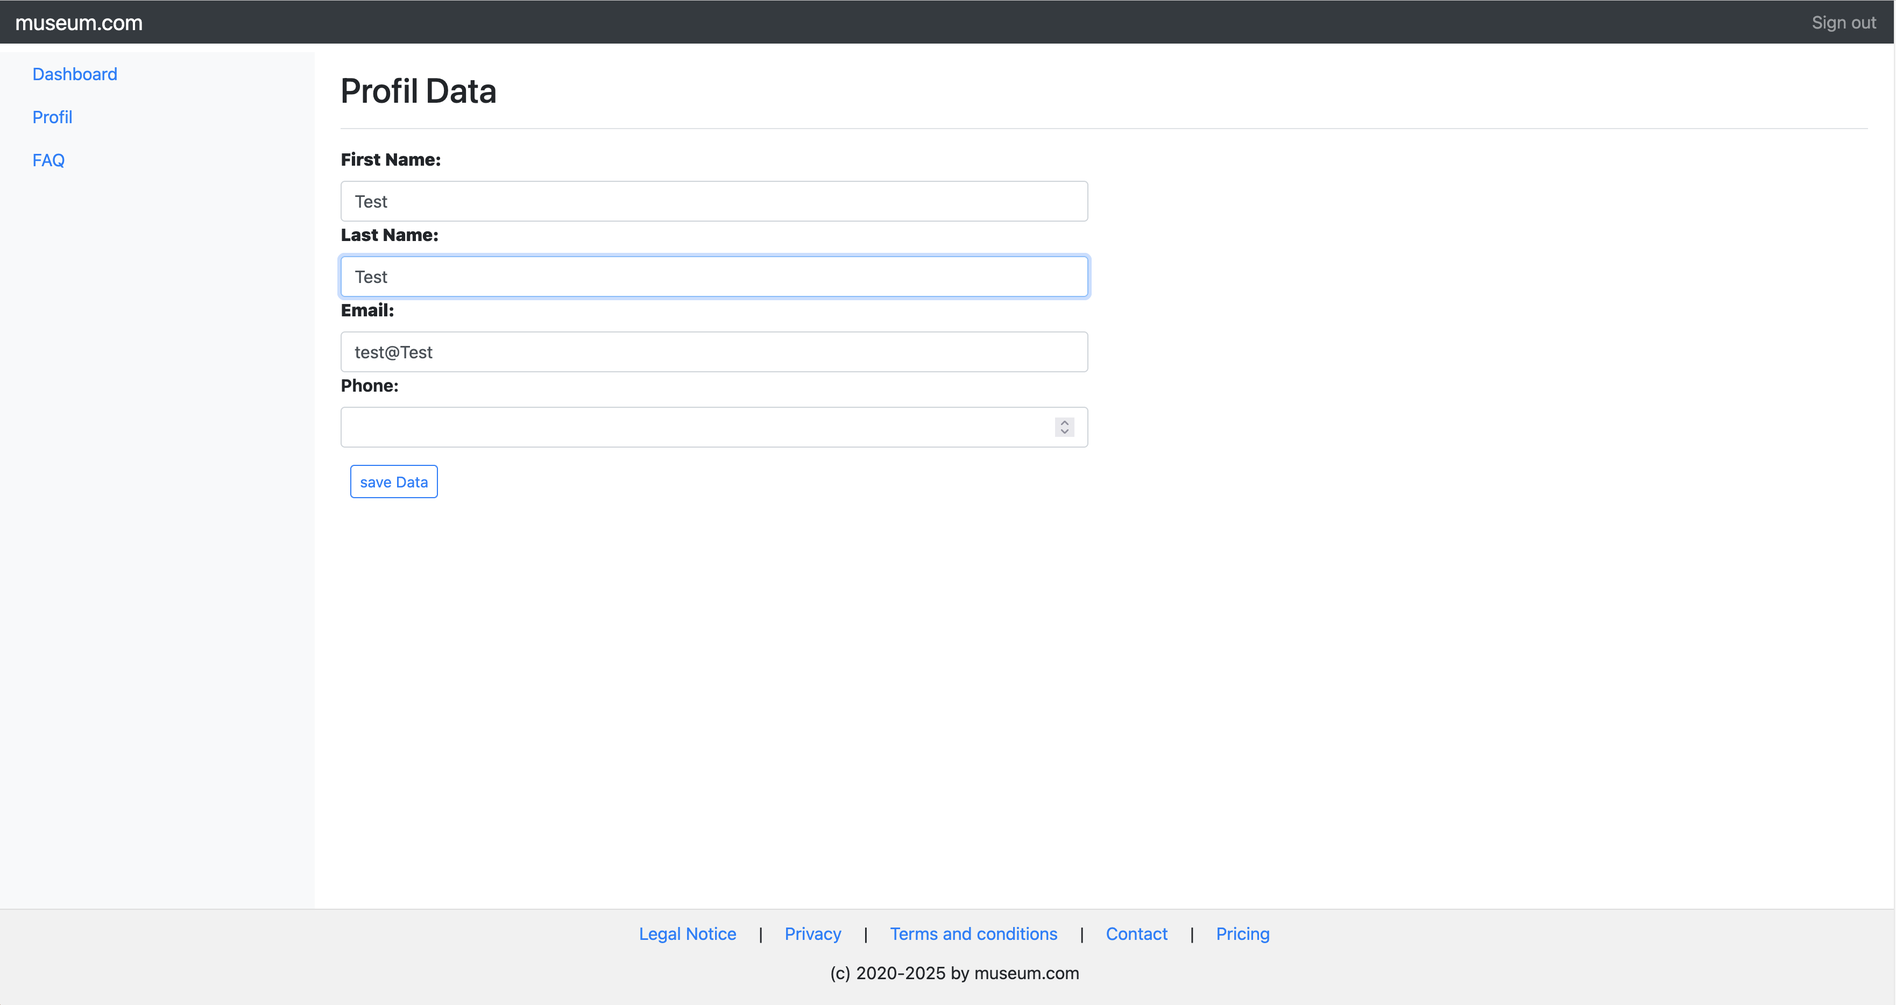
Task: View the Privacy footer link
Action: tap(812, 933)
